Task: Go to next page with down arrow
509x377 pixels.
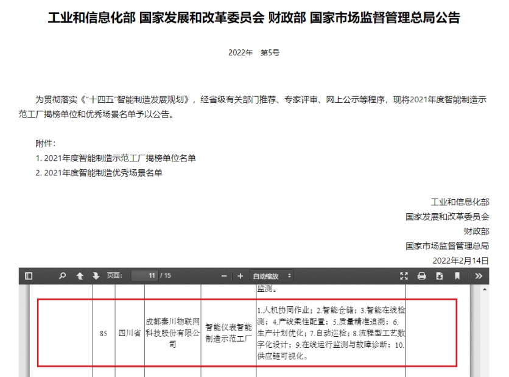Action: tap(96, 276)
